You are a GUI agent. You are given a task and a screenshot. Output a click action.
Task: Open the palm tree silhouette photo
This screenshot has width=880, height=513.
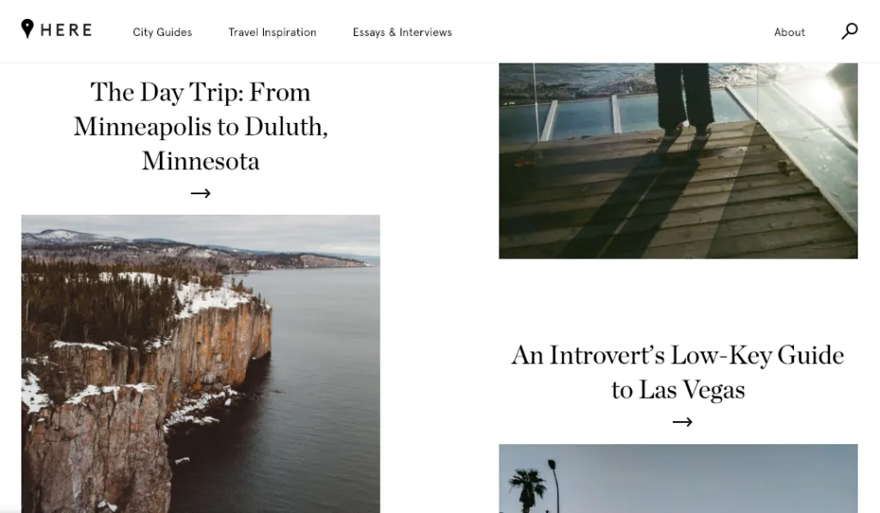click(678, 479)
